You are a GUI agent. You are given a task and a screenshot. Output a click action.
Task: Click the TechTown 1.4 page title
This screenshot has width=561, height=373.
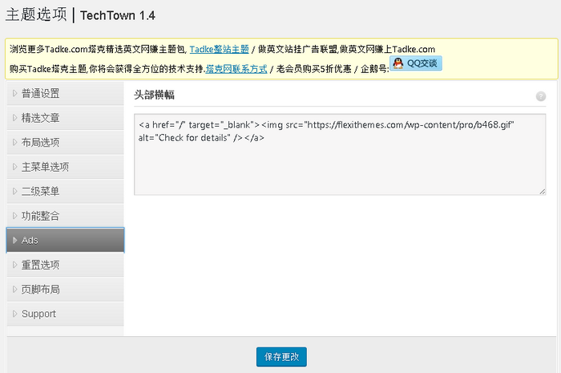coord(118,16)
